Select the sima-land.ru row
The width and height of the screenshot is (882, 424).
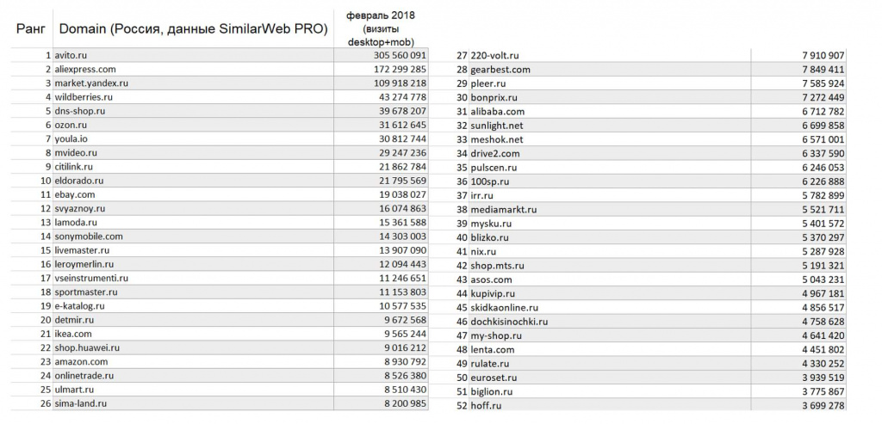(80, 403)
